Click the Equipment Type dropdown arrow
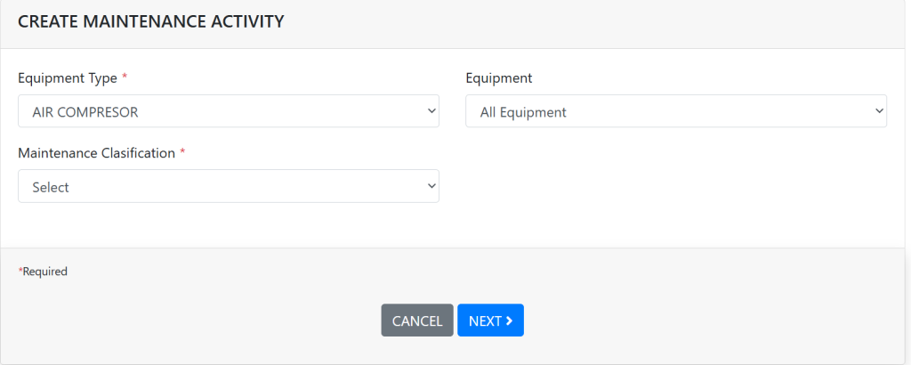 pyautogui.click(x=431, y=111)
